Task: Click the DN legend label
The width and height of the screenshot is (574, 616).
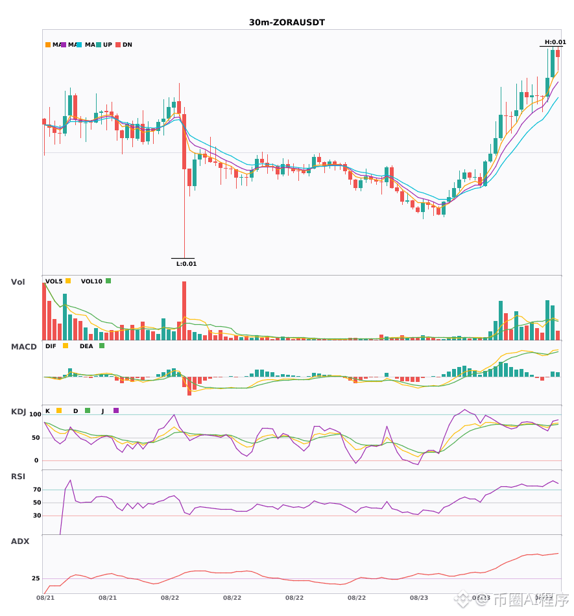Action: point(127,45)
